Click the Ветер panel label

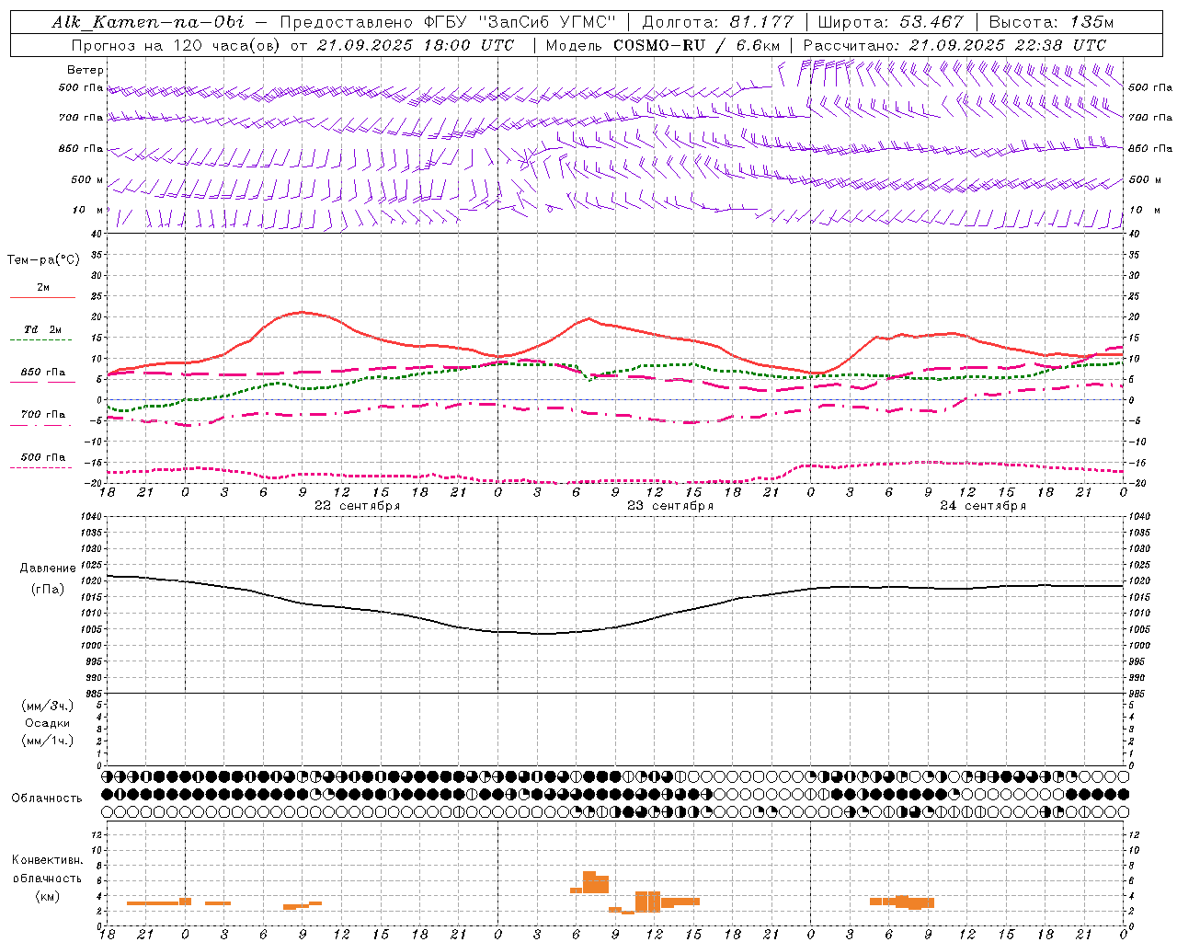86,70
